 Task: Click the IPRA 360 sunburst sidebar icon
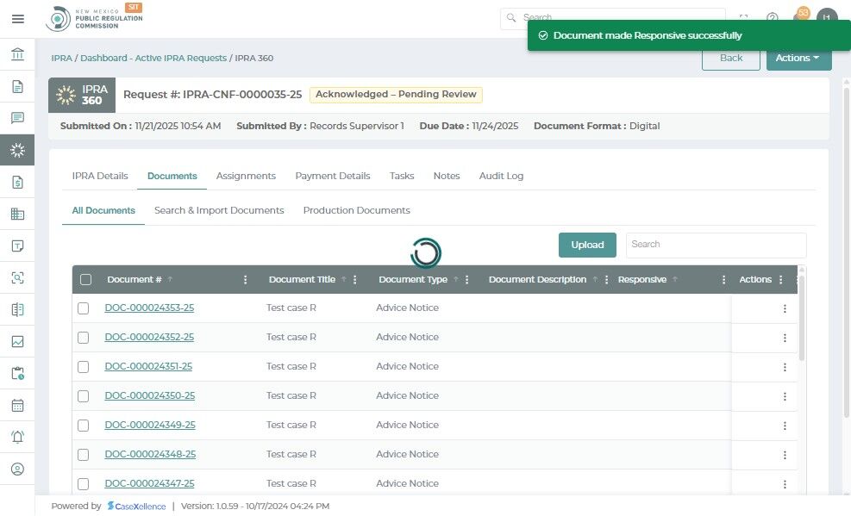pos(17,150)
